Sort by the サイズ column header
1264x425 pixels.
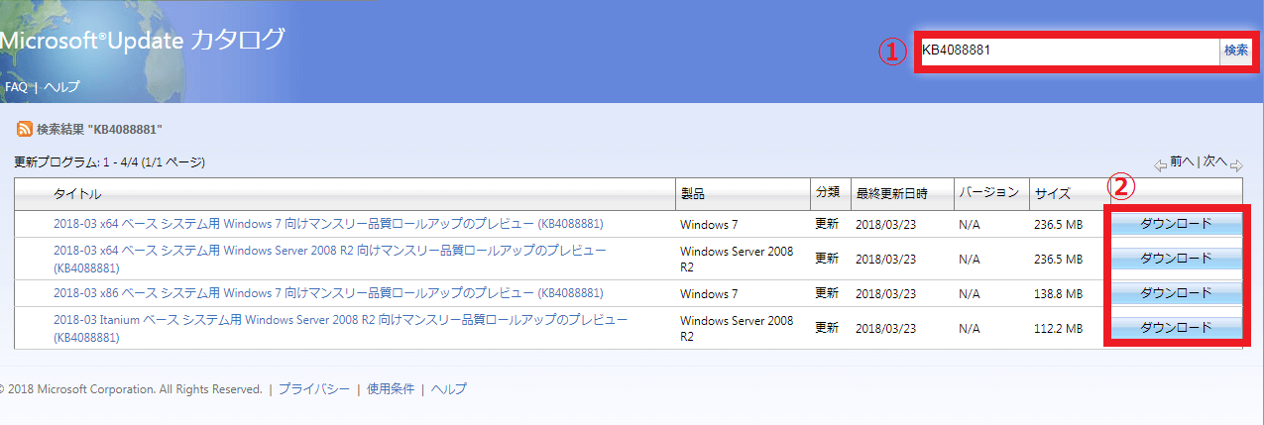coord(1053,194)
